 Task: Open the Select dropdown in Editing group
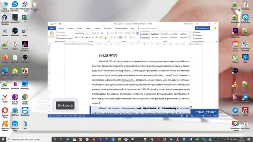point(198,38)
